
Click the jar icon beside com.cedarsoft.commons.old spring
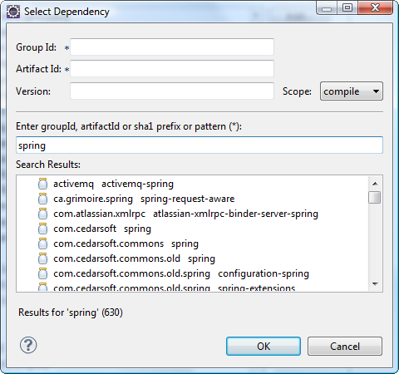(x=42, y=258)
